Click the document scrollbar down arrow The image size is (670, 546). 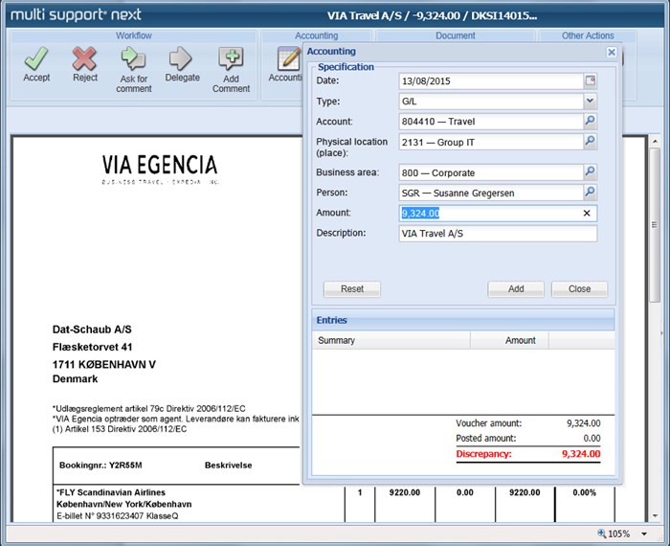655,516
